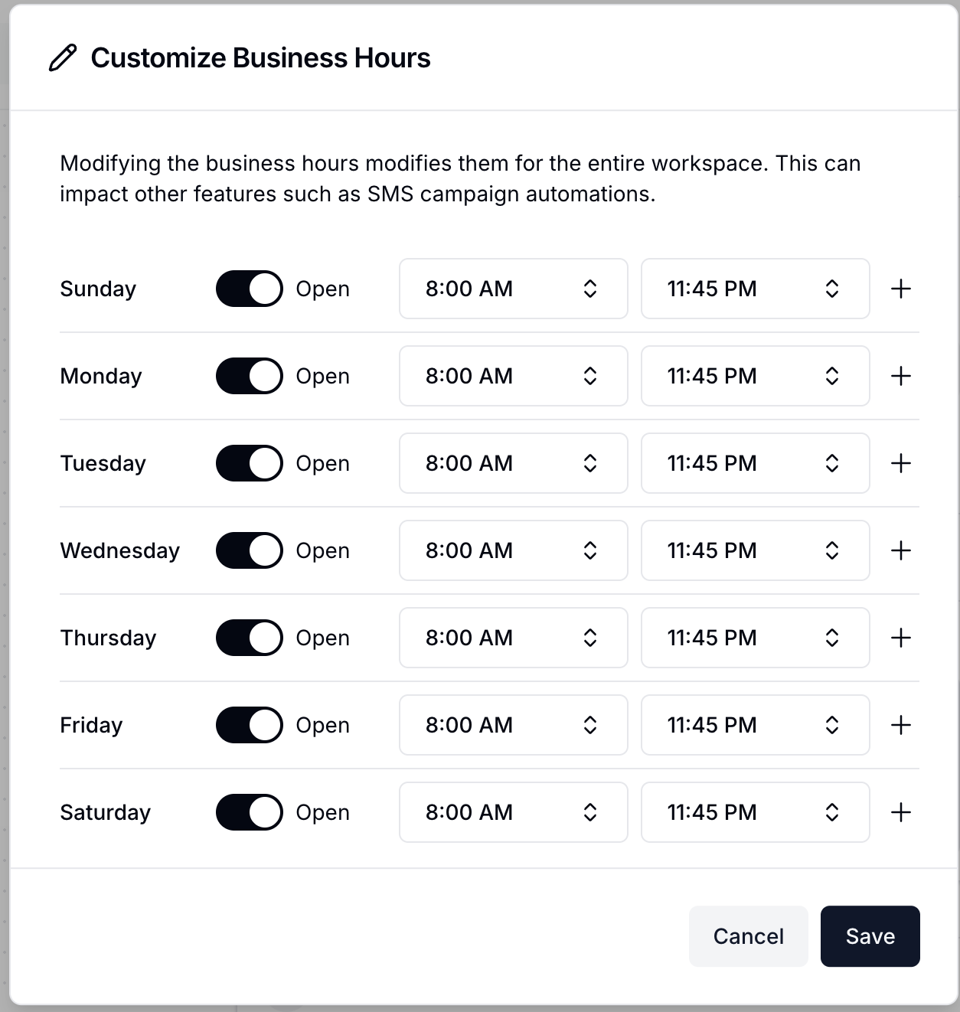The image size is (960, 1012).
Task: Click the plus icon beside Friday's times
Action: point(901,725)
